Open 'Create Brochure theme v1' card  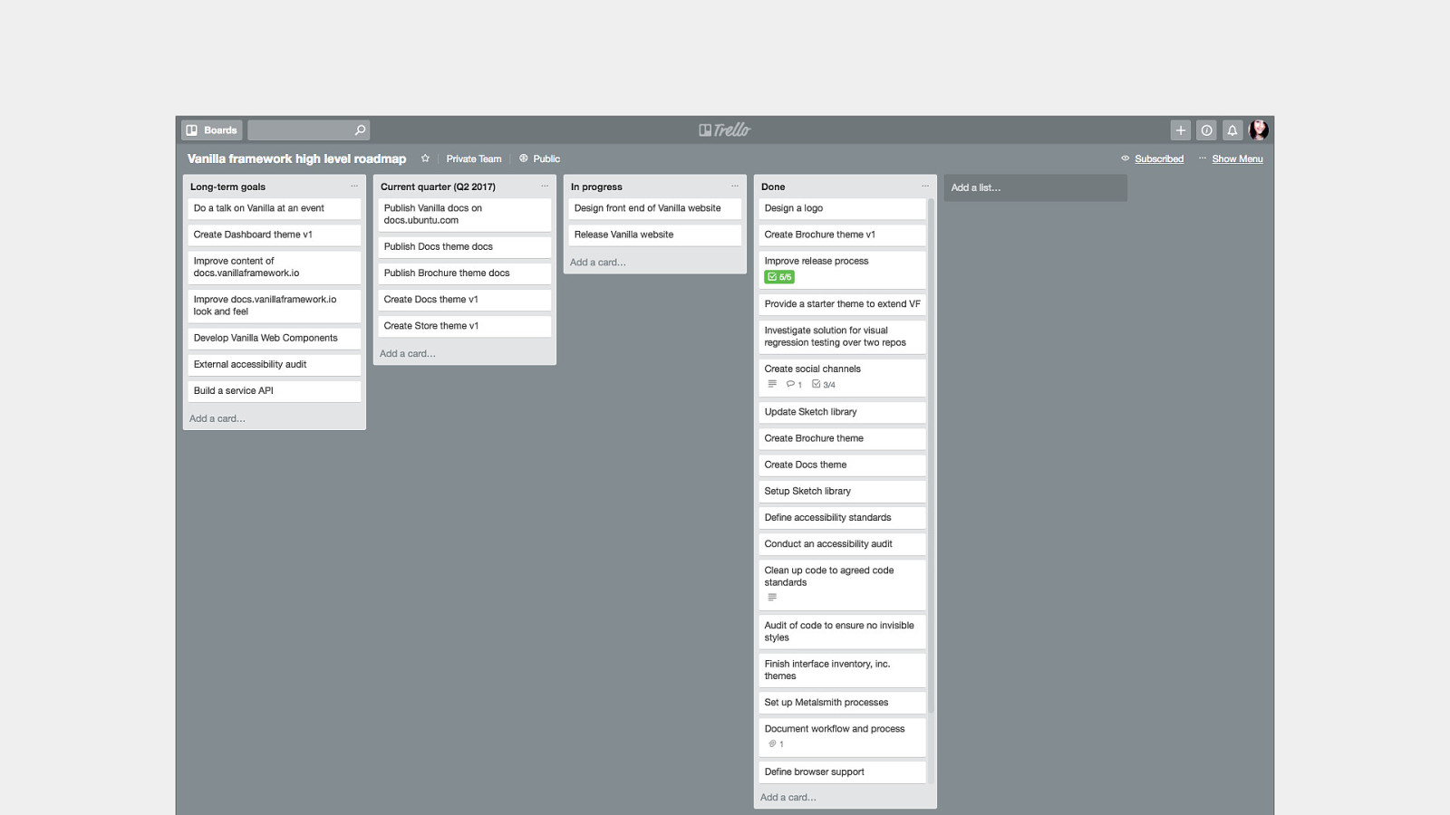(842, 235)
